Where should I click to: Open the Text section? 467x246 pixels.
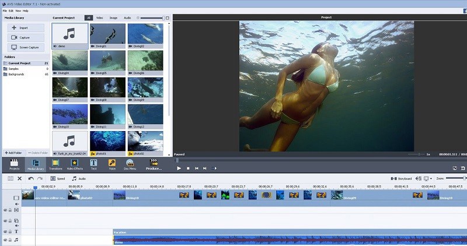pos(93,164)
